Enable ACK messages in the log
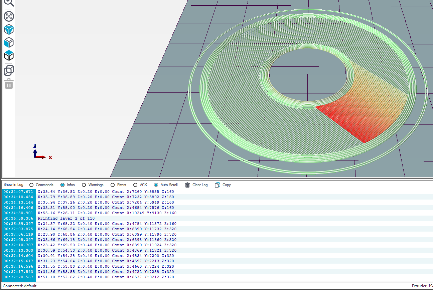Viewport: 433px width, 290px height. click(x=135, y=185)
